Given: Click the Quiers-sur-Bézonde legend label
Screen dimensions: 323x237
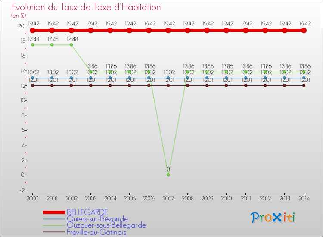Looking at the screenshot, I should pos(97,218).
